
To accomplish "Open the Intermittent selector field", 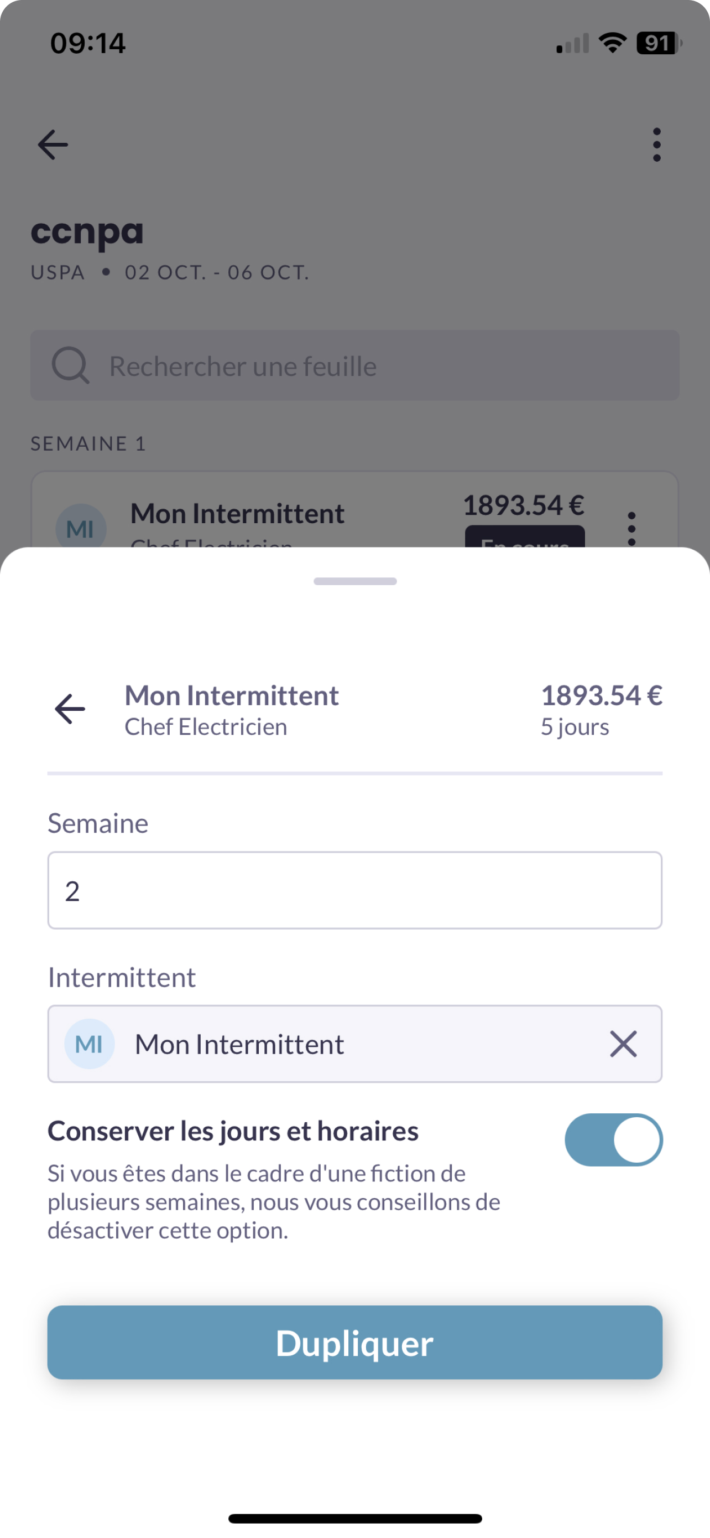I will [x=354, y=1044].
